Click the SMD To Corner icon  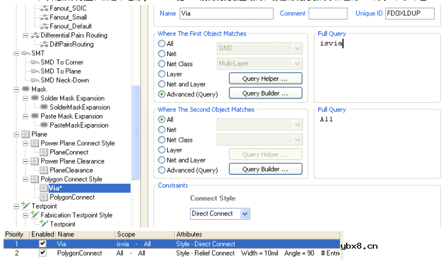34,62
